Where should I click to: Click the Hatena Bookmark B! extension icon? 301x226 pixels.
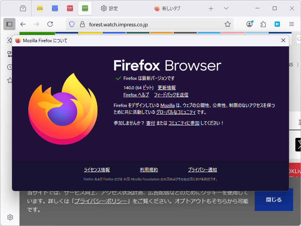click(278, 24)
